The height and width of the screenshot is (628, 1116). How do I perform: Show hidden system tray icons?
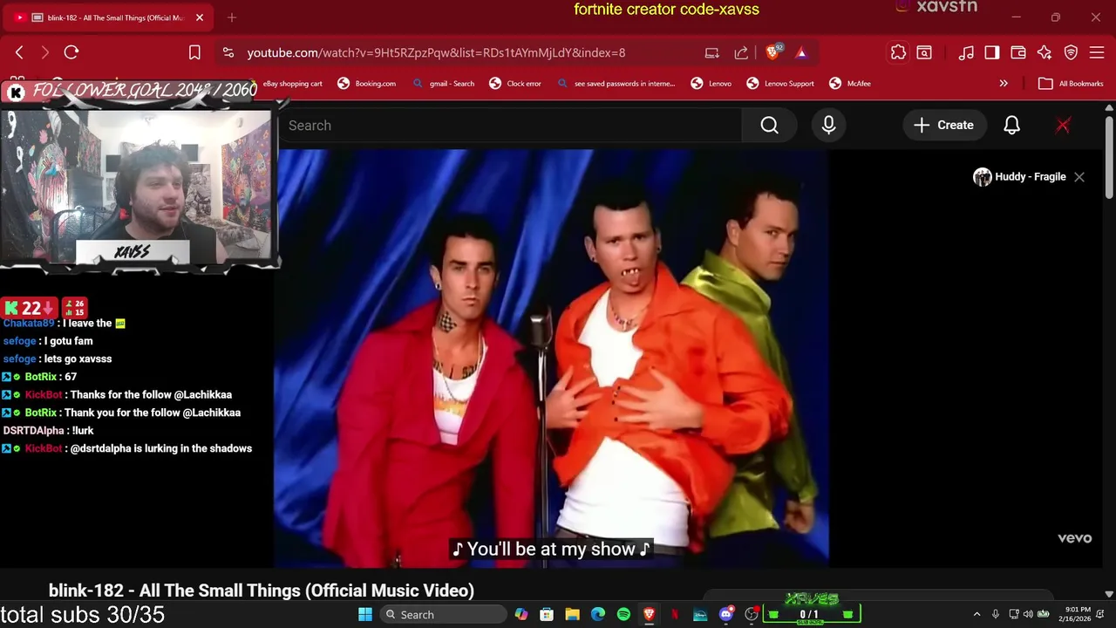(976, 615)
